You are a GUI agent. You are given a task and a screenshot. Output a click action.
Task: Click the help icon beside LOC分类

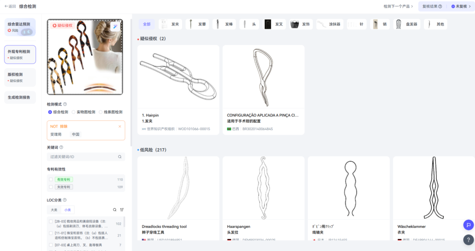[65, 200]
